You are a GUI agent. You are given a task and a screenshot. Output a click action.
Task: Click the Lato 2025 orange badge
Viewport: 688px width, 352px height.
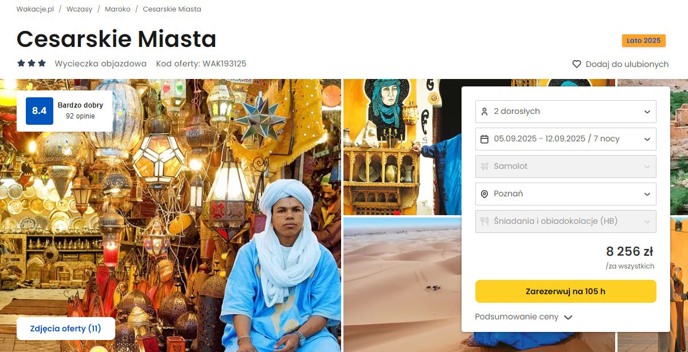643,41
